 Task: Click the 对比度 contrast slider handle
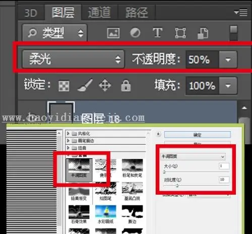pos(177,186)
